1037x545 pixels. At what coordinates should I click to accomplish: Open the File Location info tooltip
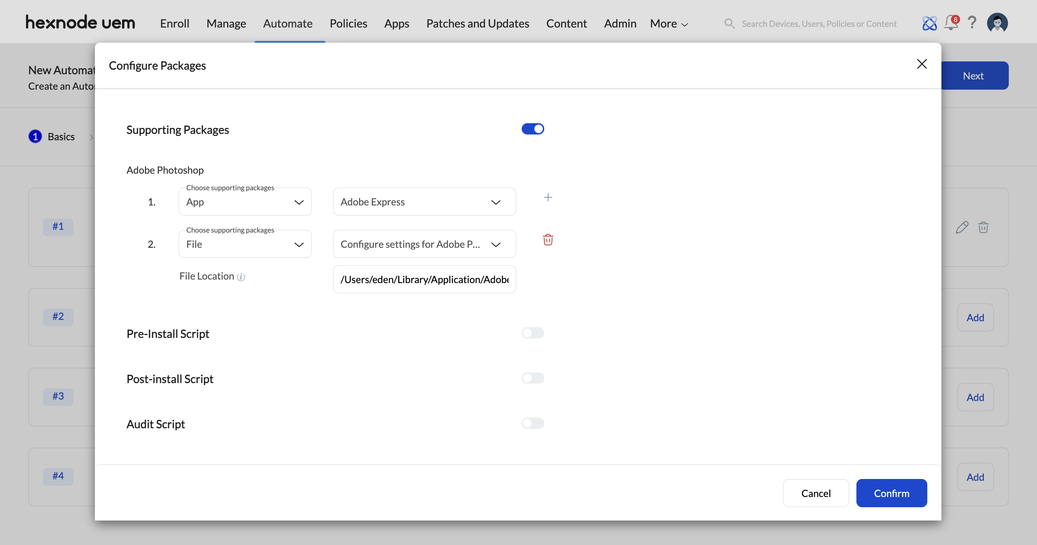[241, 277]
